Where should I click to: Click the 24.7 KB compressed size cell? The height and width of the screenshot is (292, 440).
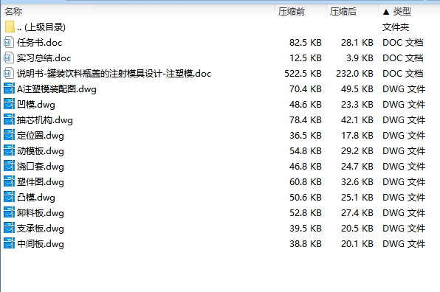(357, 166)
